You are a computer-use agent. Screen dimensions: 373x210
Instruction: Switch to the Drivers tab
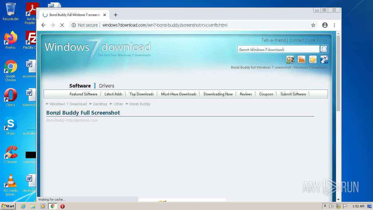pyautogui.click(x=107, y=86)
